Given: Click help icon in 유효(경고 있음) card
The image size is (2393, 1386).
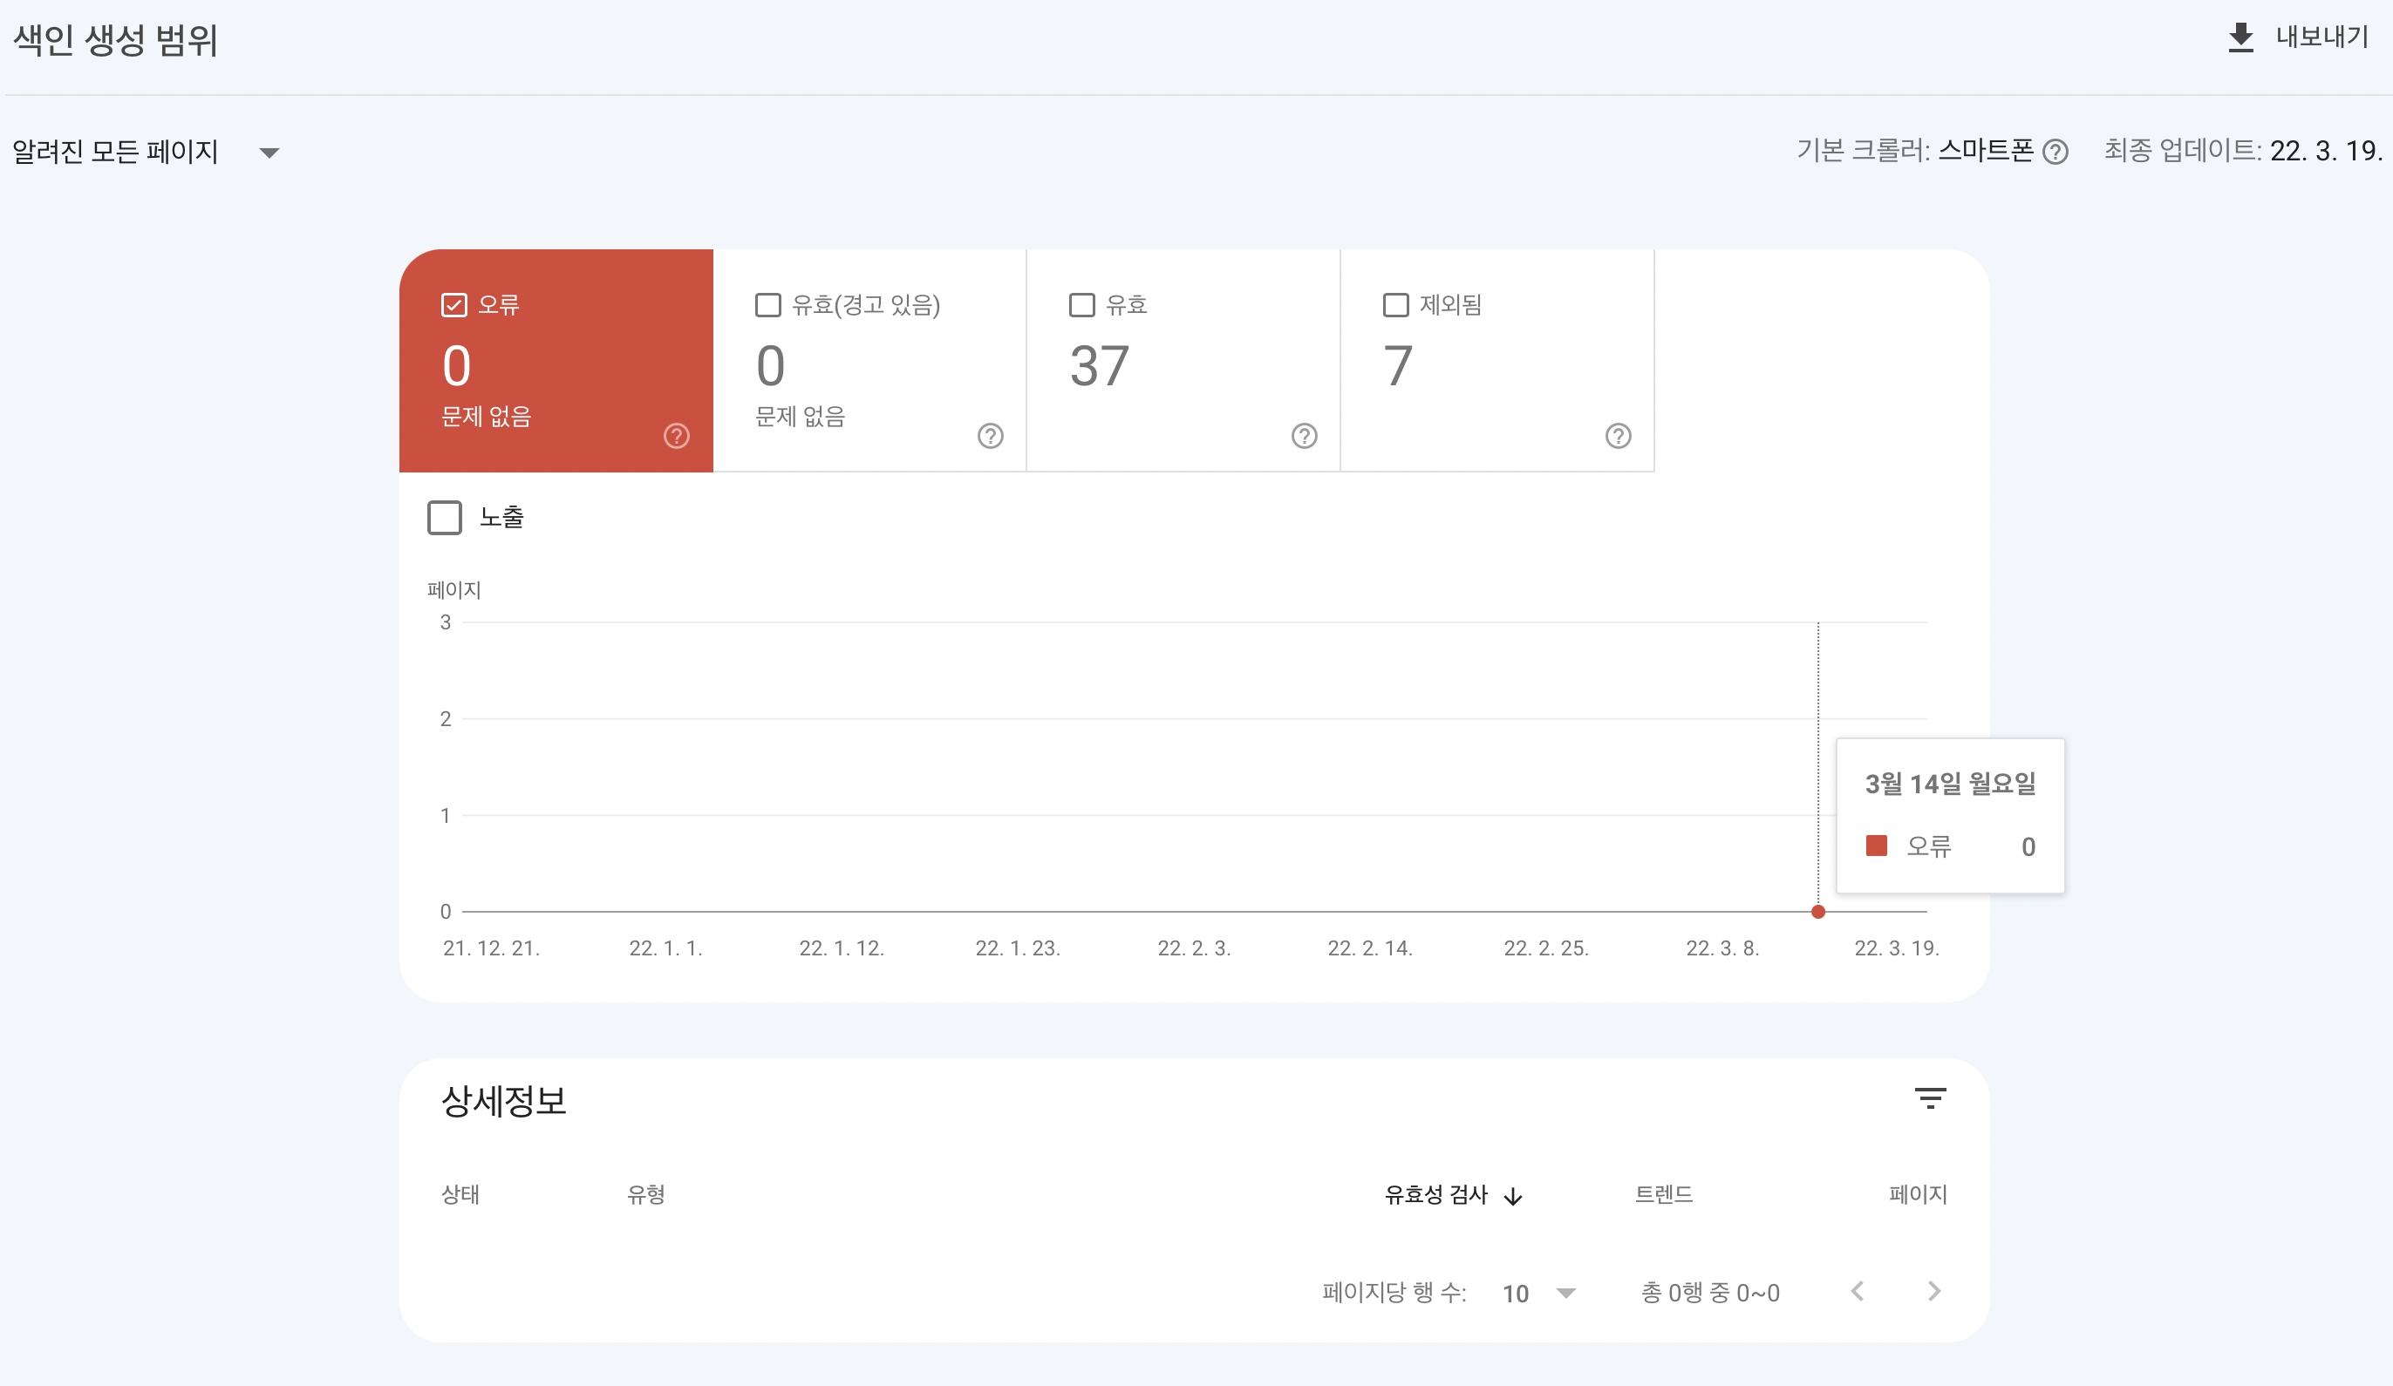Looking at the screenshot, I should (991, 436).
